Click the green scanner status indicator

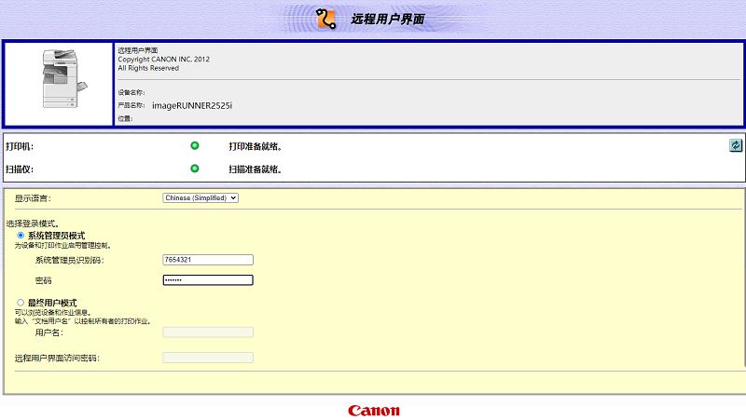[195, 169]
